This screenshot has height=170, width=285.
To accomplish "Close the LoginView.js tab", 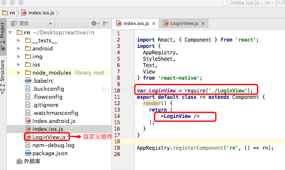I will point(203,24).
